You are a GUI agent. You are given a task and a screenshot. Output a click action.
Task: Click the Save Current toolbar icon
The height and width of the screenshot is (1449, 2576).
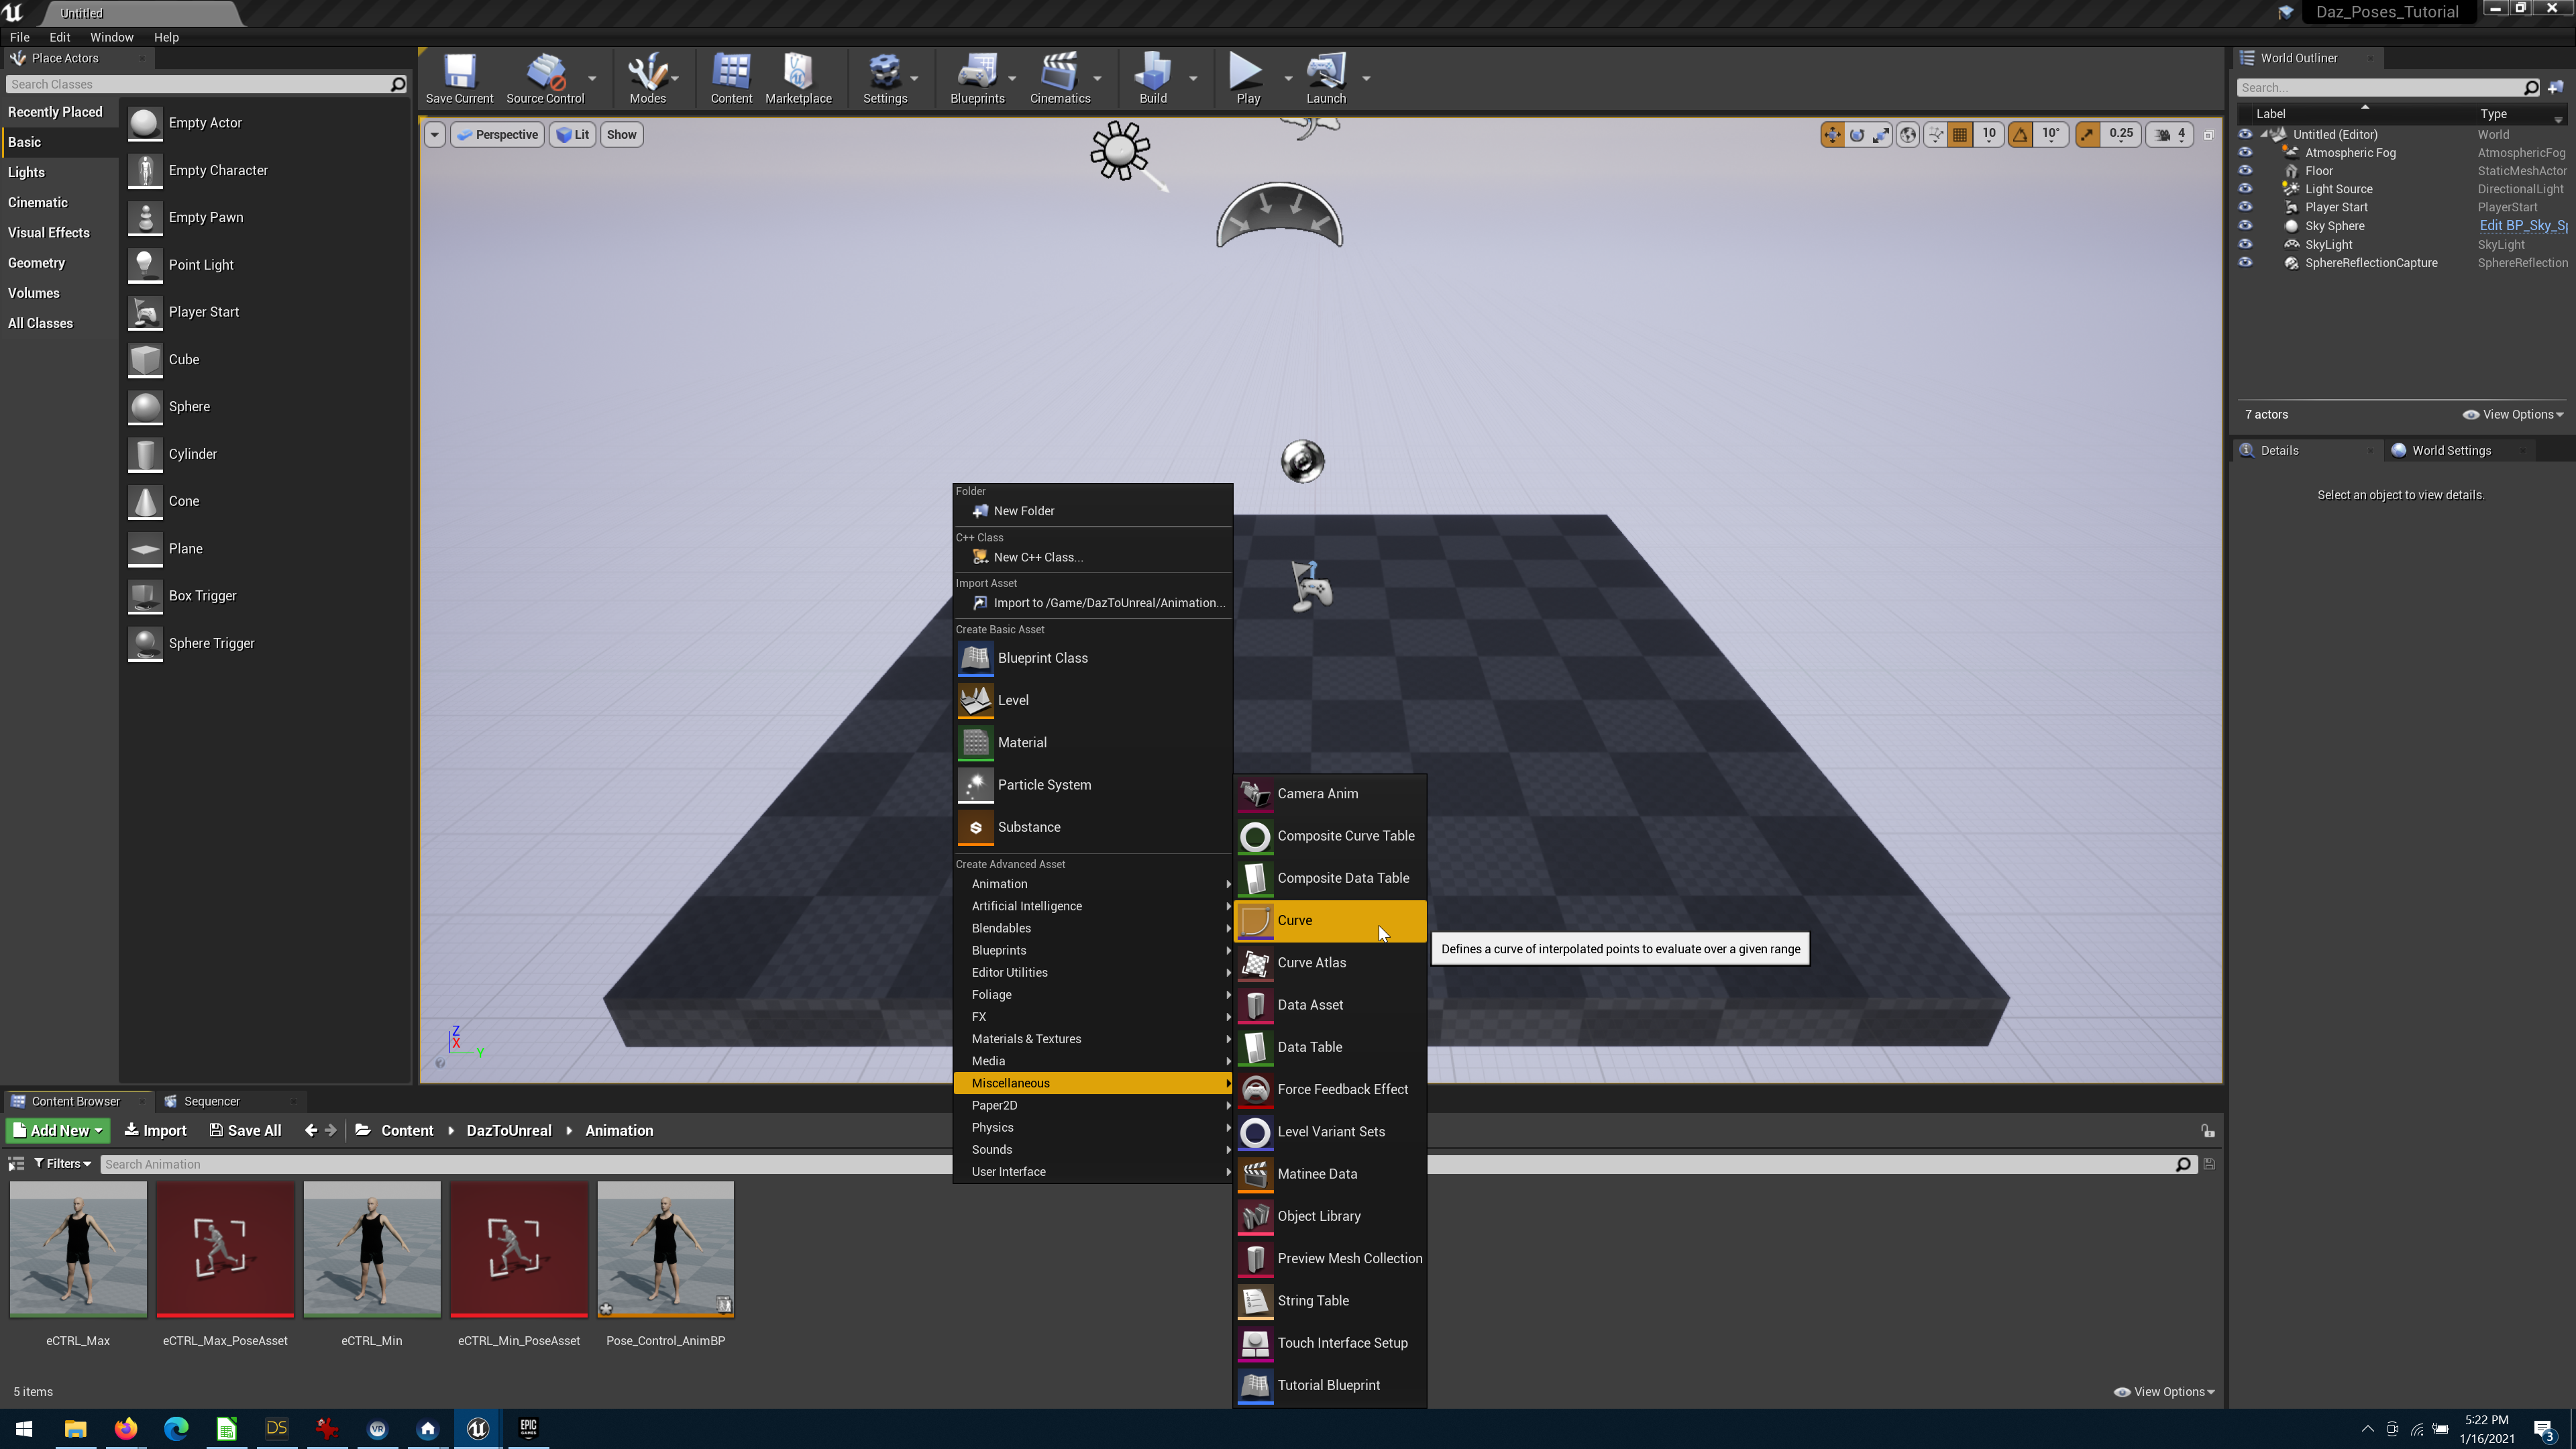(459, 78)
